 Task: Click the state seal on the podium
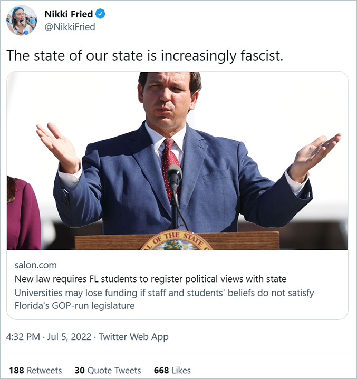tap(176, 241)
